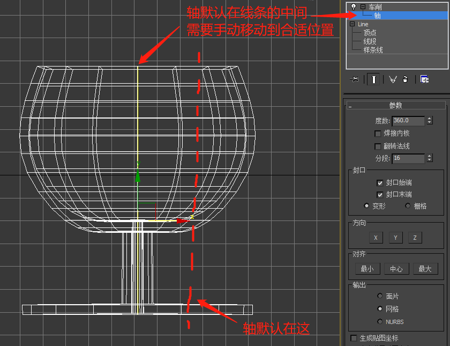The width and height of the screenshot is (450, 346).
Task: Remove the modifier using the trash icon
Action: click(x=406, y=79)
